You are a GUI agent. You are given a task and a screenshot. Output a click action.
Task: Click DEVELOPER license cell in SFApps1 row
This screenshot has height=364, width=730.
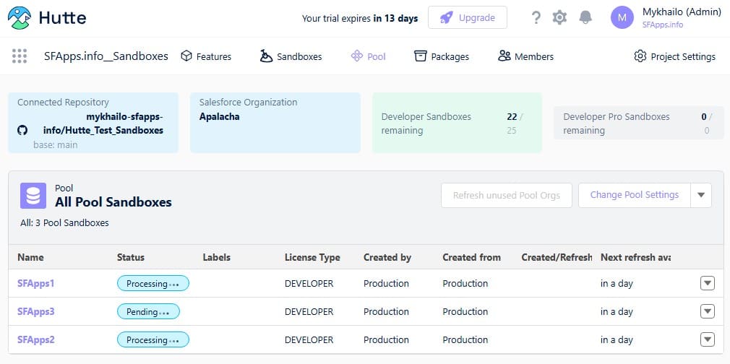click(309, 284)
